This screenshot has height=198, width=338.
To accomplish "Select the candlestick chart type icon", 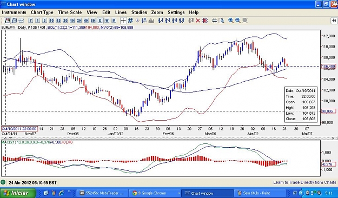I will (x=8, y=21).
